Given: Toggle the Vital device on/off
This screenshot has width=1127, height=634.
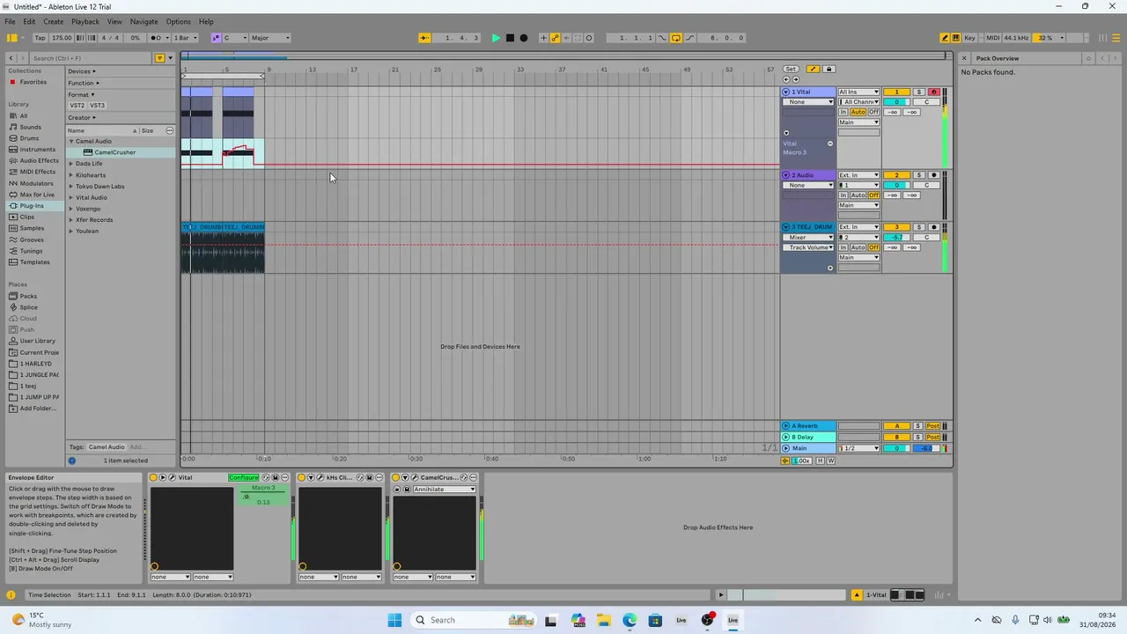Looking at the screenshot, I should [153, 477].
